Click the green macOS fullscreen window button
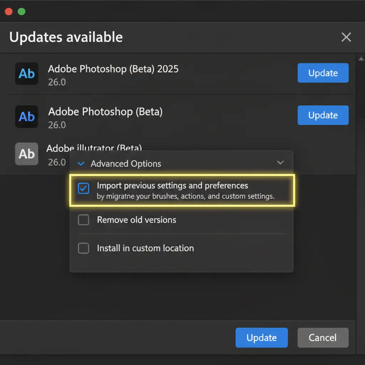This screenshot has width=365, height=365. click(x=21, y=11)
